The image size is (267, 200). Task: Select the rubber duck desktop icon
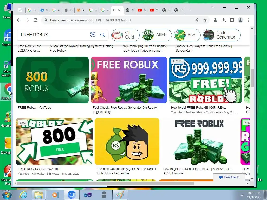click(x=8, y=143)
